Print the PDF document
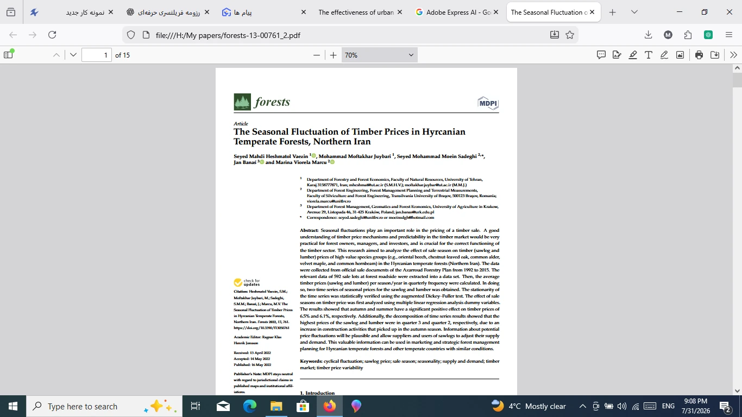Screen dimensions: 742x417 [699, 55]
